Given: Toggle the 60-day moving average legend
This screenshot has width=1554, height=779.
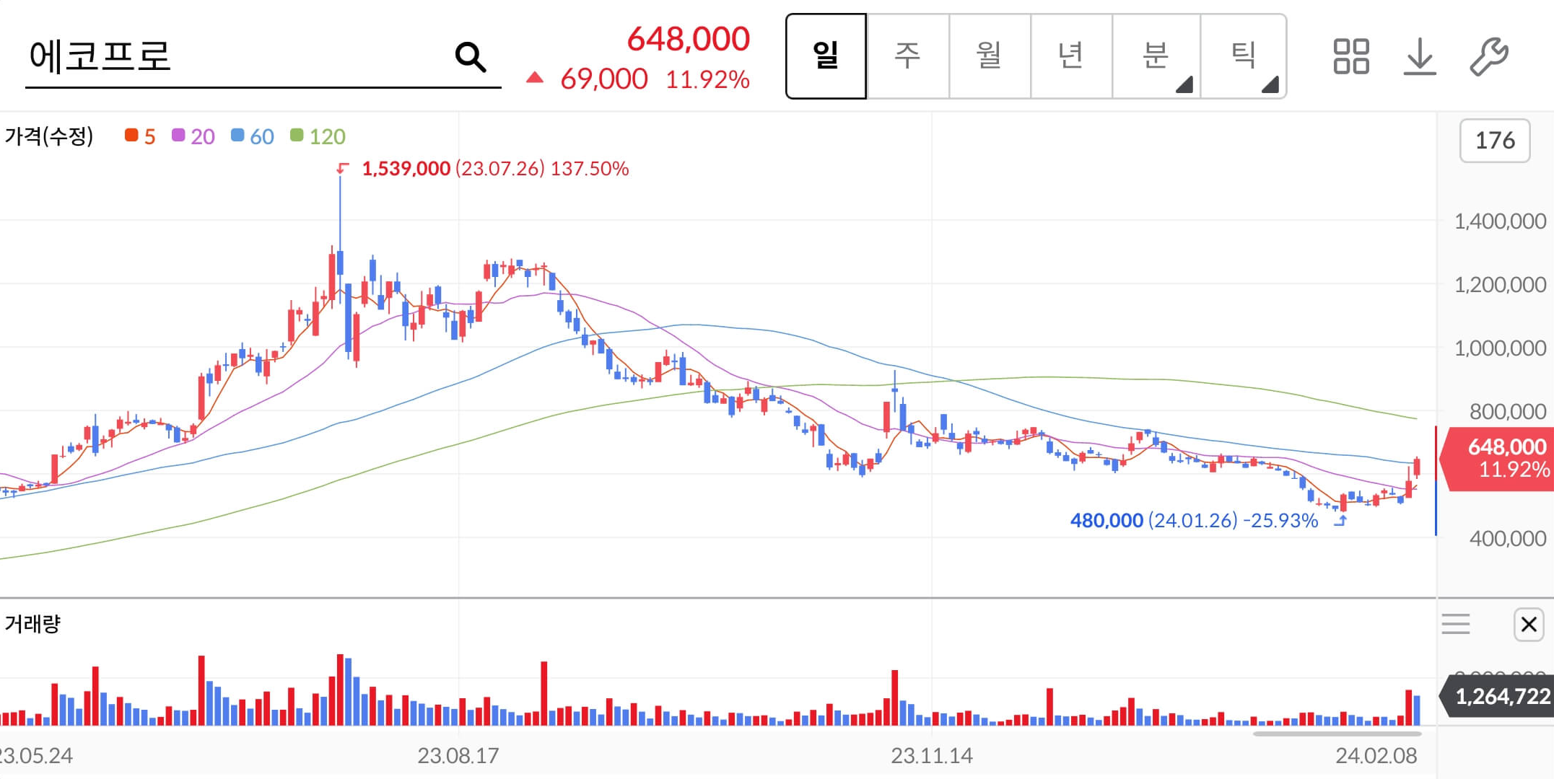Looking at the screenshot, I should point(253,136).
